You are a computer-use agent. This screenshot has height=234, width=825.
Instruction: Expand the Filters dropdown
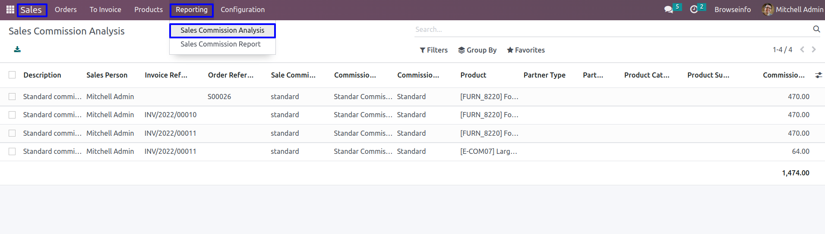click(x=433, y=50)
